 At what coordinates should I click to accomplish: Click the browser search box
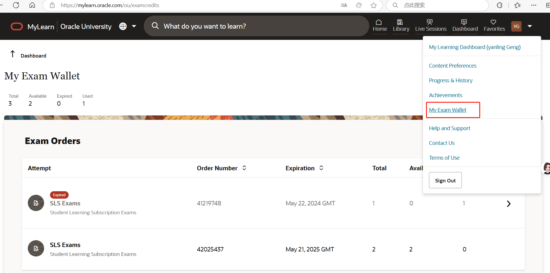437,5
